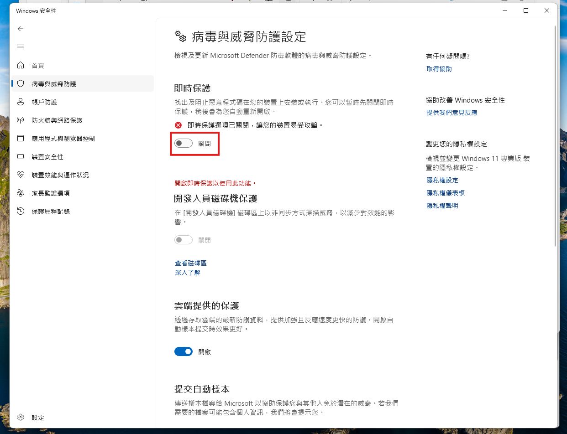Click the 開發人員磁碟機保護 toggle
Image resolution: width=567 pixels, height=434 pixels.
pos(183,239)
